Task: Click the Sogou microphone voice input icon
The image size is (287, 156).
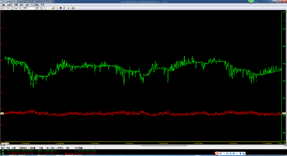Action: [x=231, y=154]
